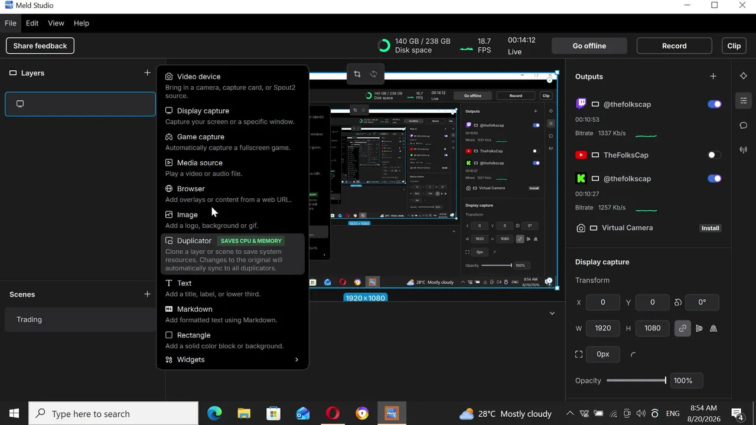Select the display capture layer row

[x=80, y=104]
